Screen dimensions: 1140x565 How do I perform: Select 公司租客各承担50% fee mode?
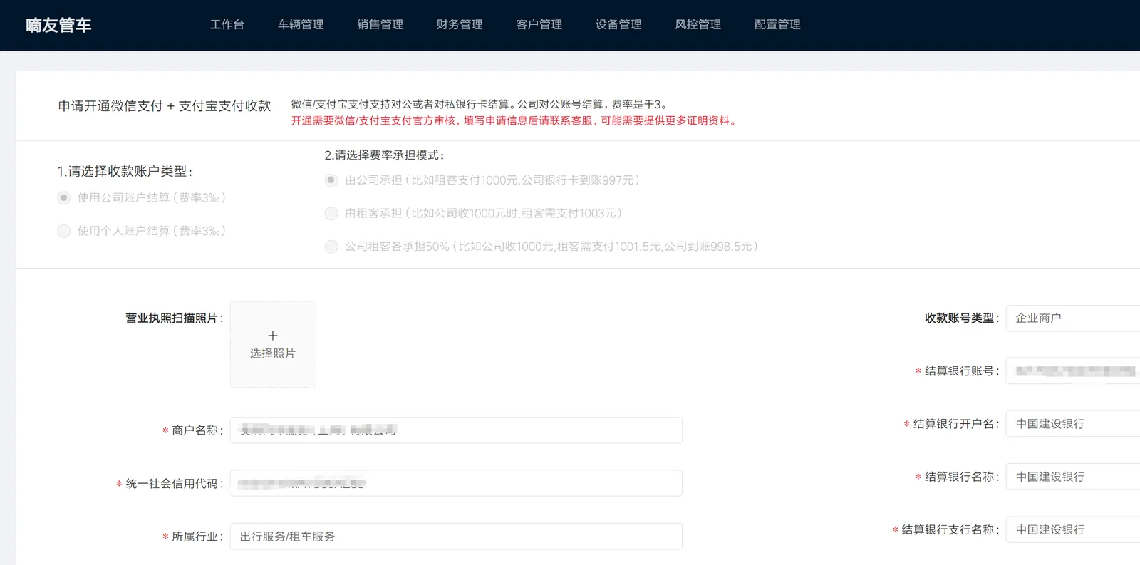click(331, 247)
